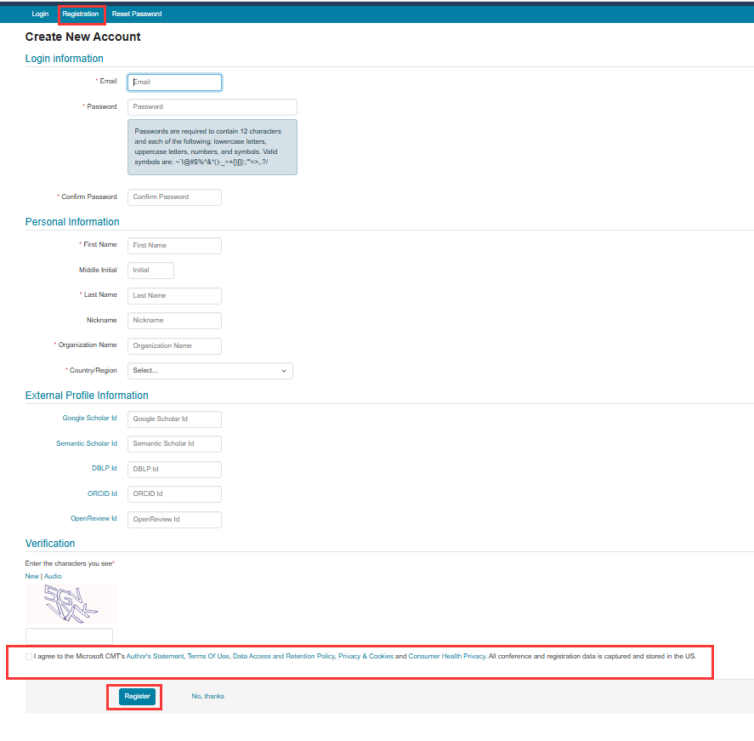Click the No, thanks link
Image resolution: width=754 pixels, height=741 pixels.
[207, 696]
